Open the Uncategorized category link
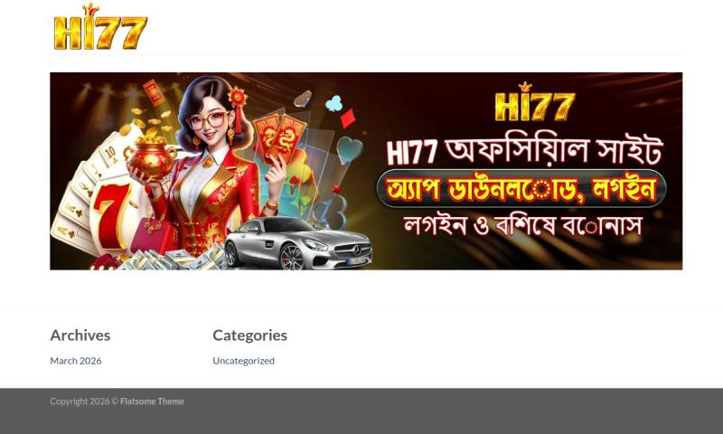The image size is (723, 434). (243, 361)
